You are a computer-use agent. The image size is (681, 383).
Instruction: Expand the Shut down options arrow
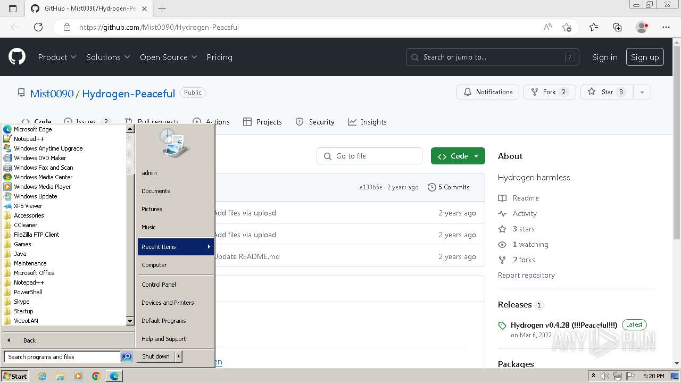179,356
